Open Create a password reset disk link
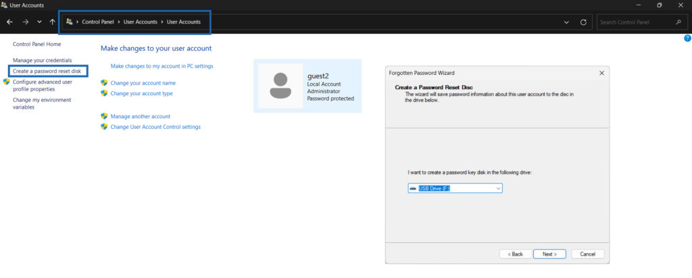The width and height of the screenshot is (692, 278). (47, 71)
